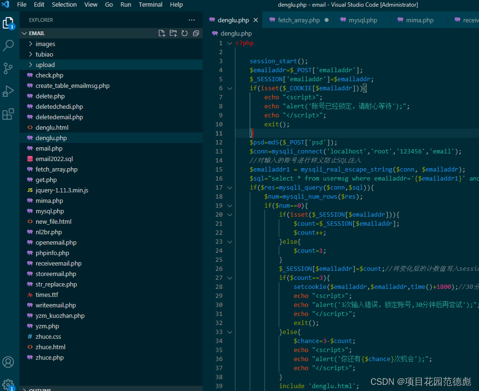Open the Terminal menu

[x=150, y=5]
